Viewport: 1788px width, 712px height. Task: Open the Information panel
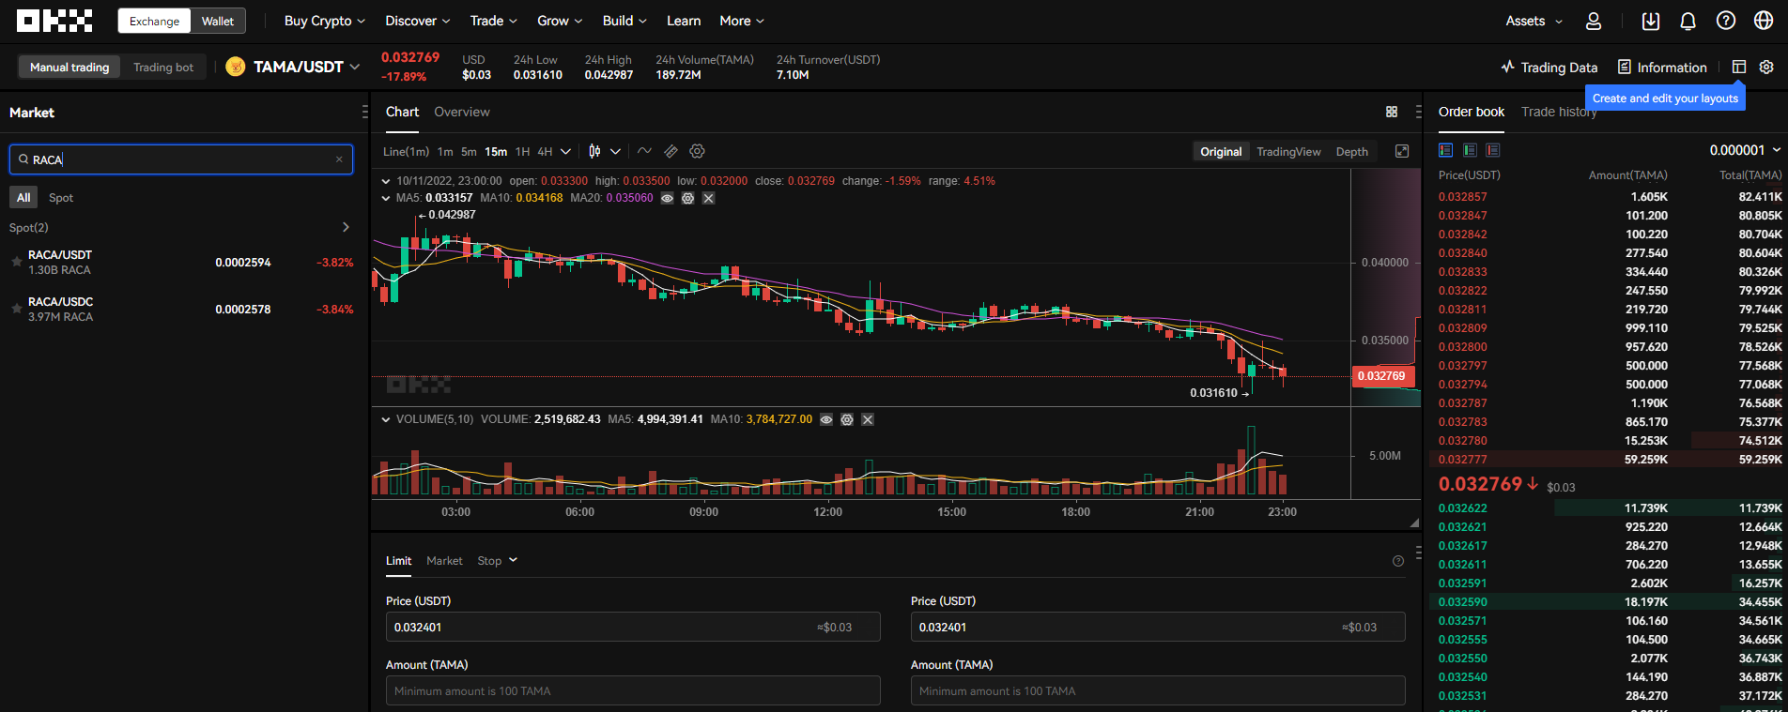point(1662,67)
